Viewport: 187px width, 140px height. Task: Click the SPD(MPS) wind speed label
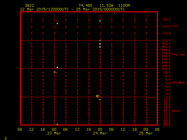[x=179, y=83]
